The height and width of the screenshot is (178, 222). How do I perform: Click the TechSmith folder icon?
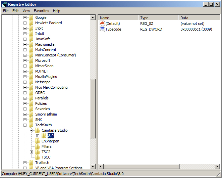click(x=31, y=125)
